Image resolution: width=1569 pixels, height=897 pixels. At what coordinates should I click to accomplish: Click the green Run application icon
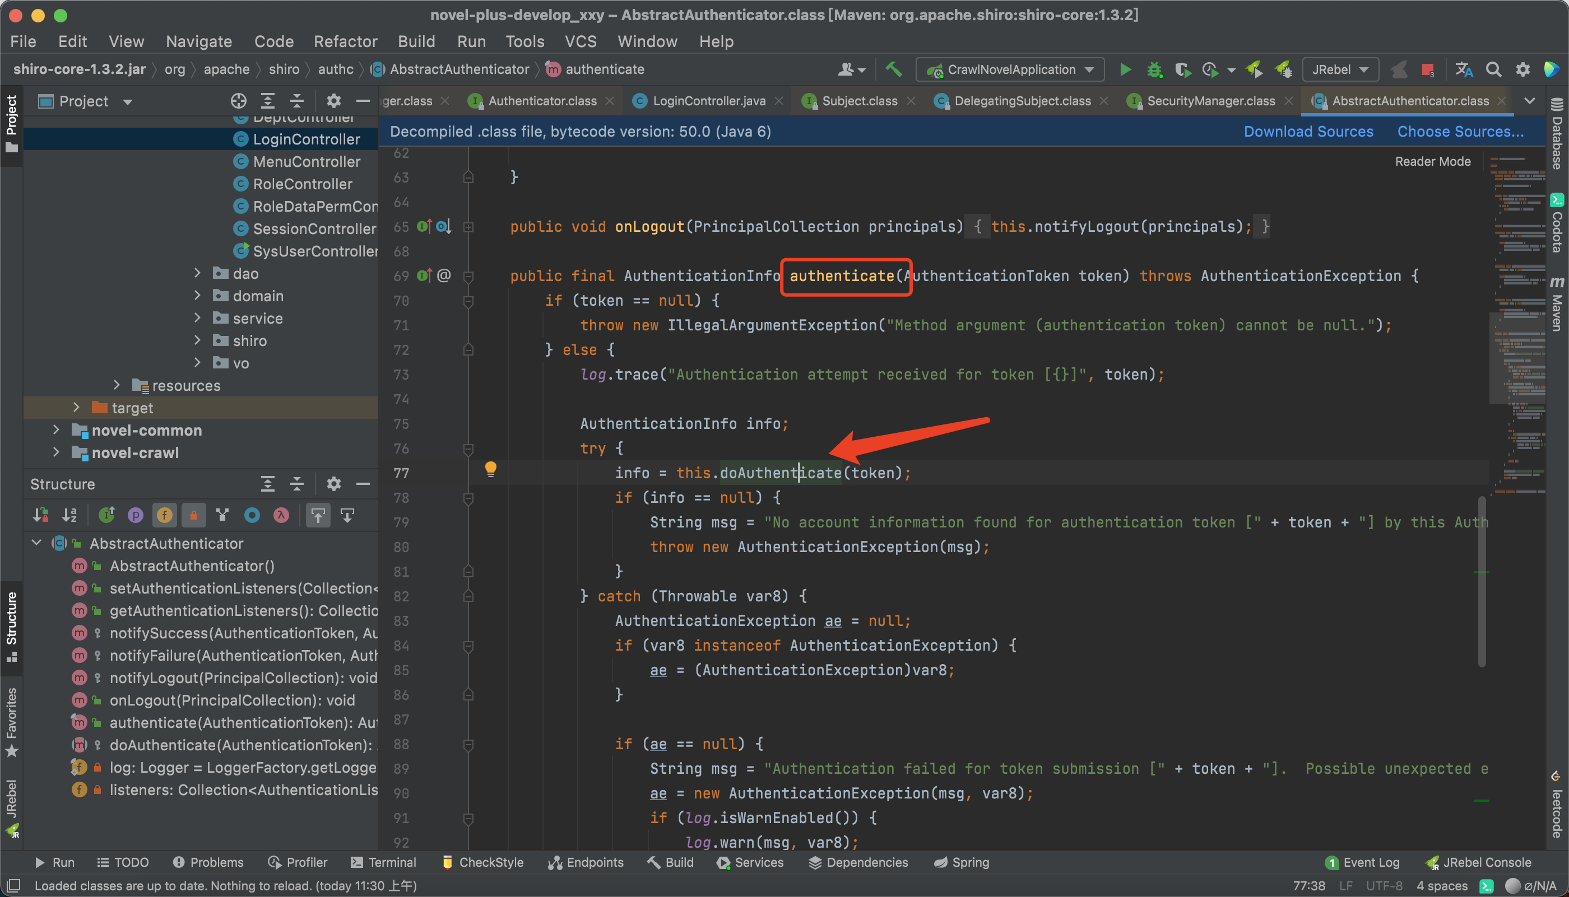[x=1125, y=69]
